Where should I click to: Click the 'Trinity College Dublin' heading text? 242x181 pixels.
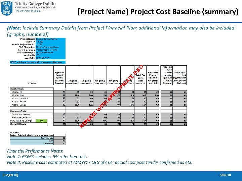(x=35, y=4)
